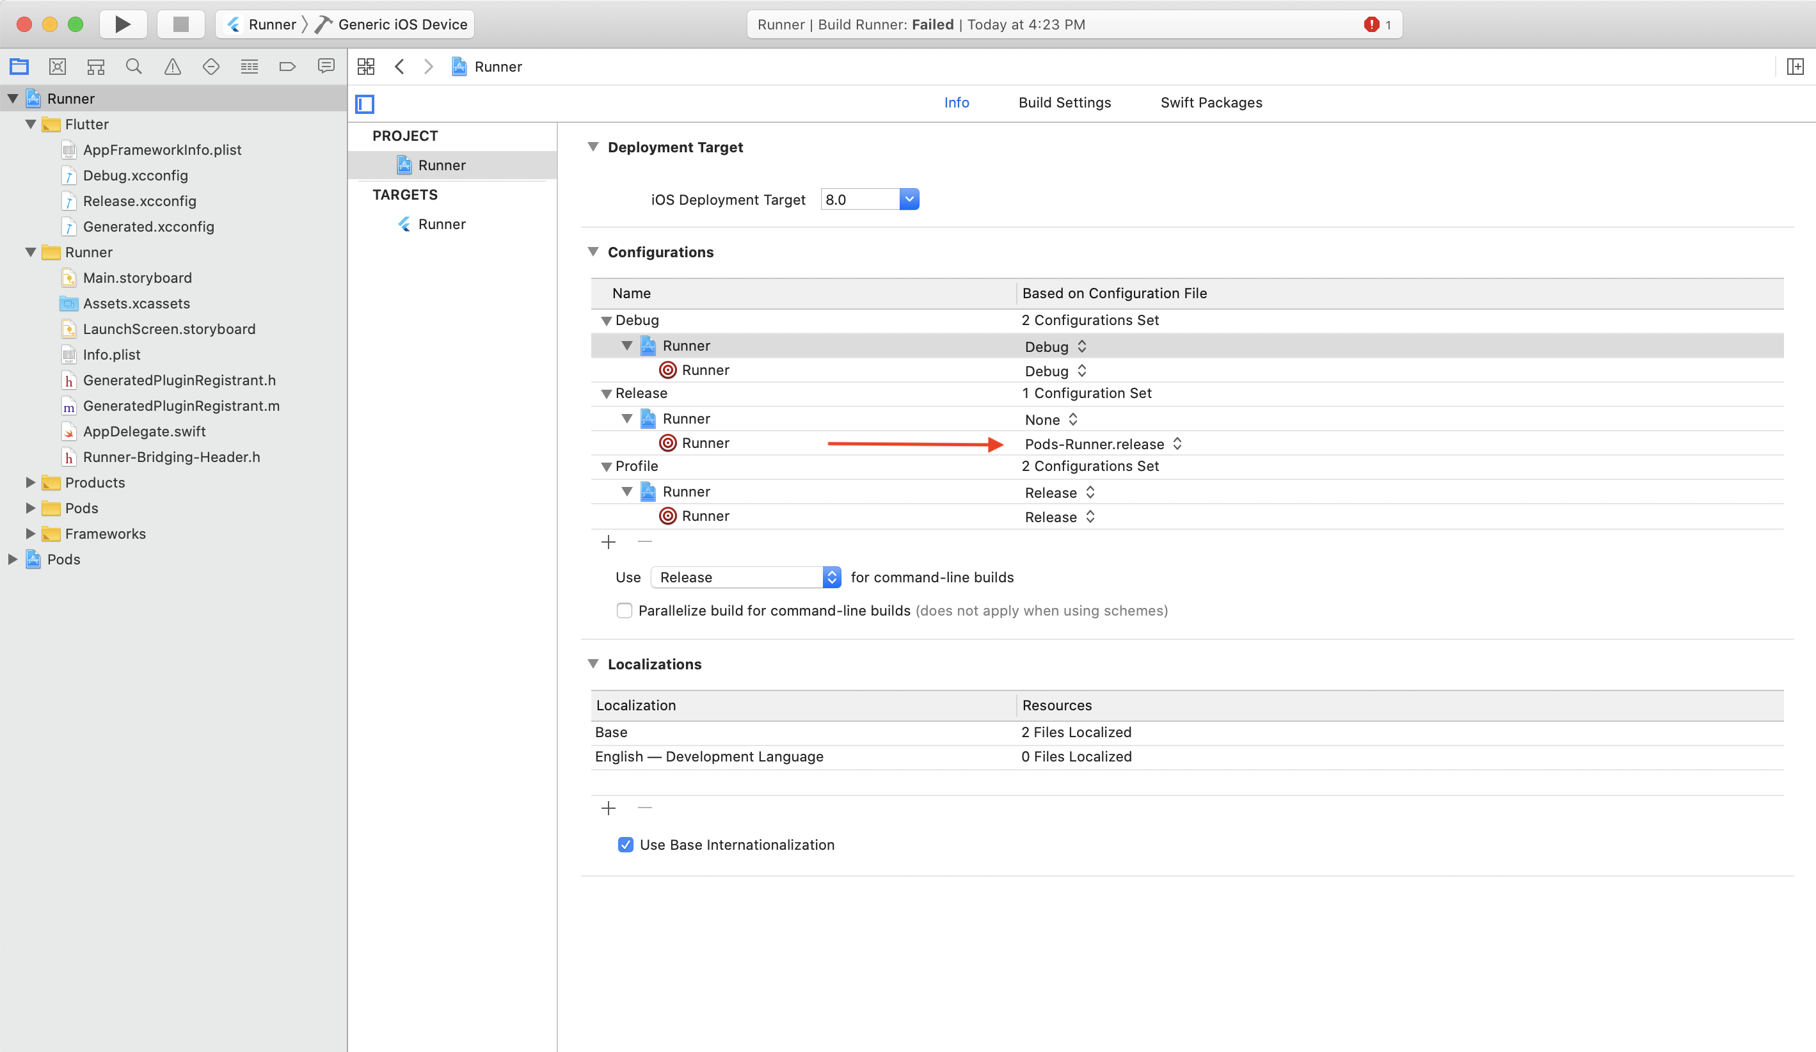Open the Issue navigator warning icon
The height and width of the screenshot is (1052, 1816).
pos(172,67)
